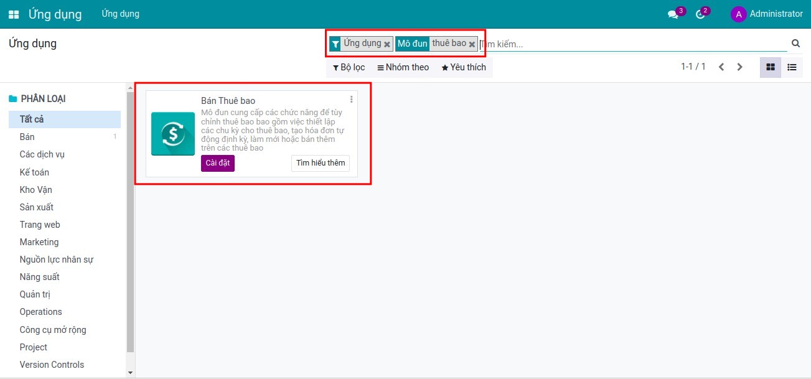Click the magnifier search icon
811x379 pixels.
click(x=795, y=44)
